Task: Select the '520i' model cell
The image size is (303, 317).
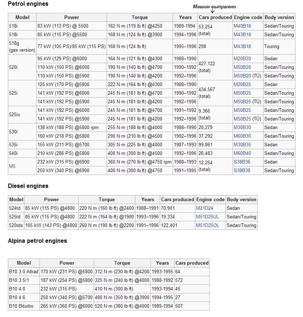Action: [x=22, y=67]
